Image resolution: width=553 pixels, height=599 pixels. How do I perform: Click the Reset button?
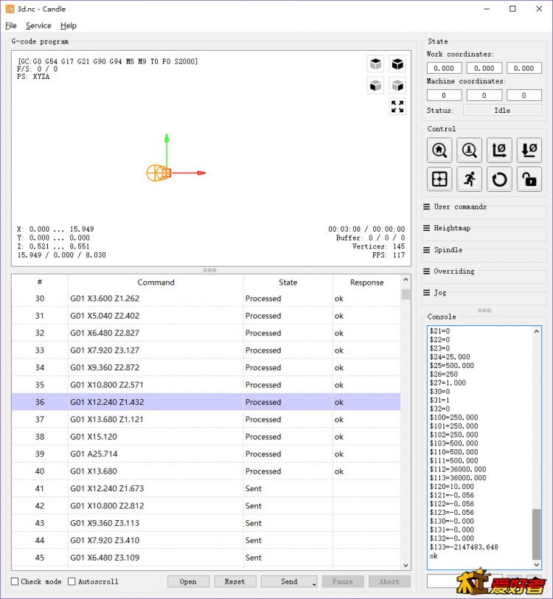click(x=235, y=581)
